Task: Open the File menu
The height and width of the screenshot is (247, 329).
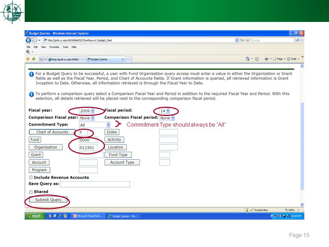Action: tap(28, 47)
